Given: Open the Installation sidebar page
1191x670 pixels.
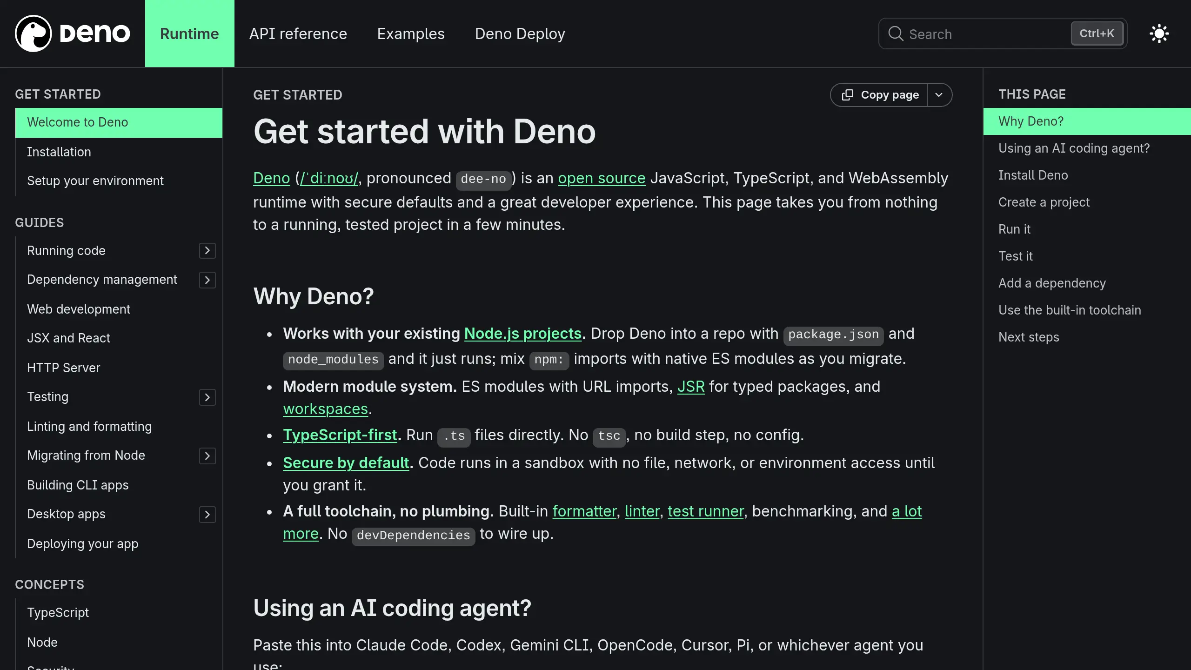Looking at the screenshot, I should (x=59, y=152).
